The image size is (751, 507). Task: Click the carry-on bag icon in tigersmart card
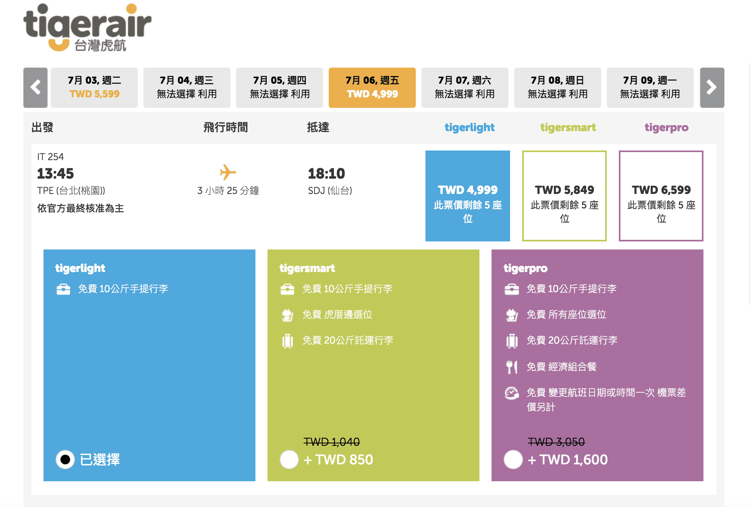[287, 289]
